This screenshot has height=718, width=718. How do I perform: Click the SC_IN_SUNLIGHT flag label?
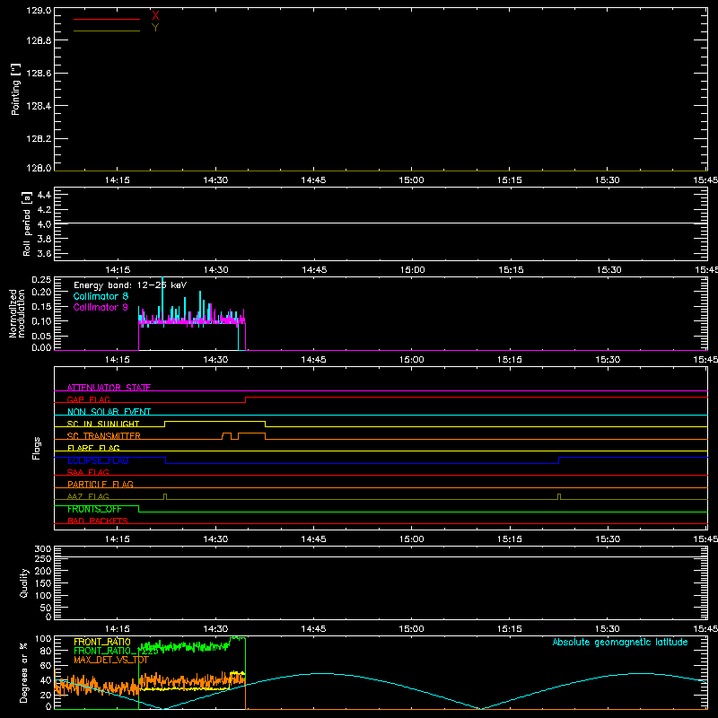click(103, 424)
